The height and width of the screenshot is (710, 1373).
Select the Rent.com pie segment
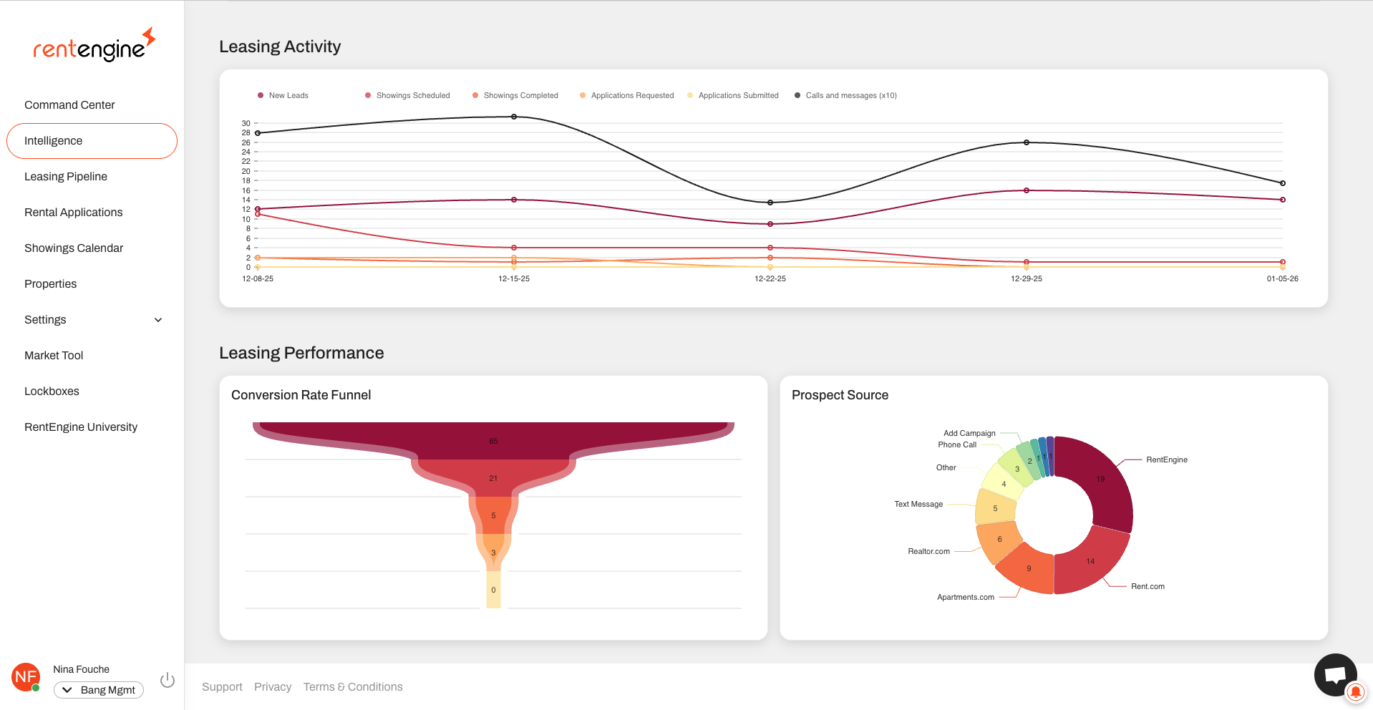coord(1090,562)
